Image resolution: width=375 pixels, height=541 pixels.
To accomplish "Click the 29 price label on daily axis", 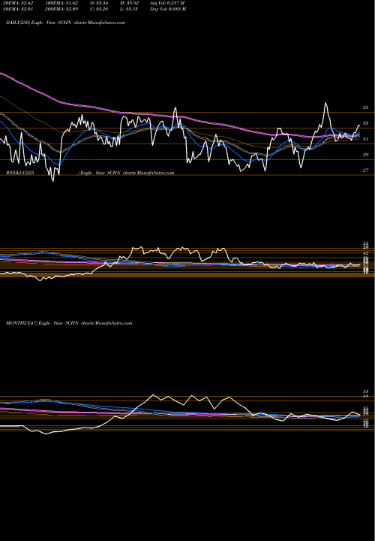I will [365, 155].
